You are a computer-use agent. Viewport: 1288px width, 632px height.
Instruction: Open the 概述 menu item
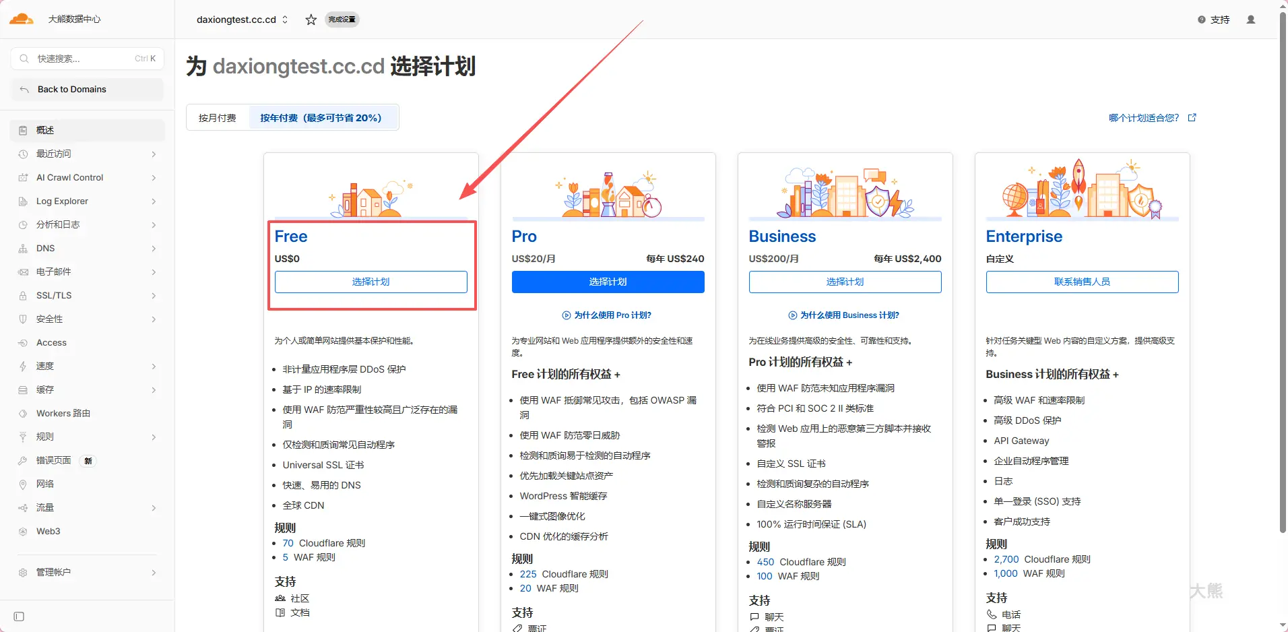[x=45, y=130]
